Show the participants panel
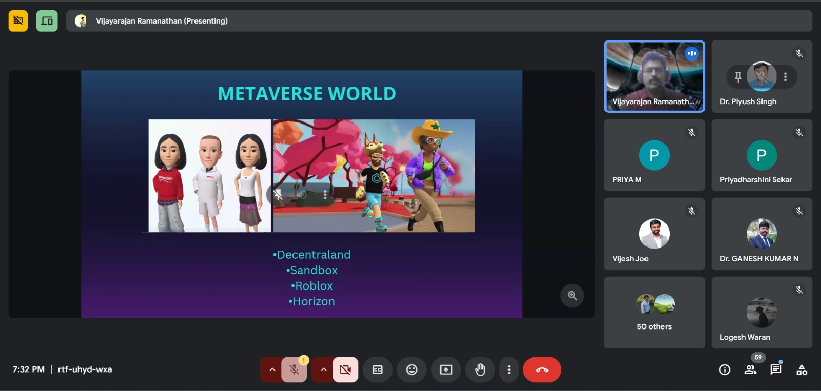Viewport: 821px width, 391px height. click(x=750, y=369)
